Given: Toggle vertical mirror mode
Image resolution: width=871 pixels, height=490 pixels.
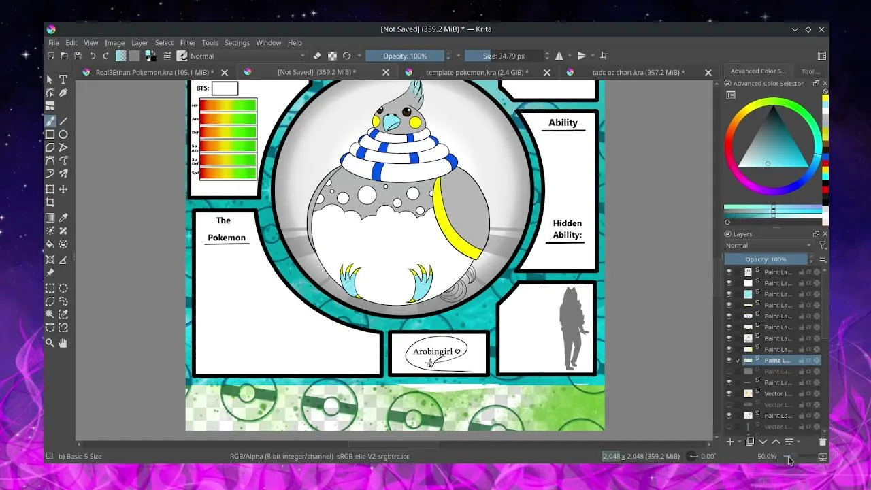Looking at the screenshot, I should (582, 56).
